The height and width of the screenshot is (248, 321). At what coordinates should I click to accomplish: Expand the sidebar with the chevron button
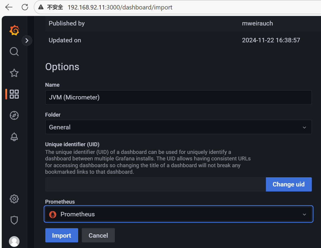coord(27,41)
